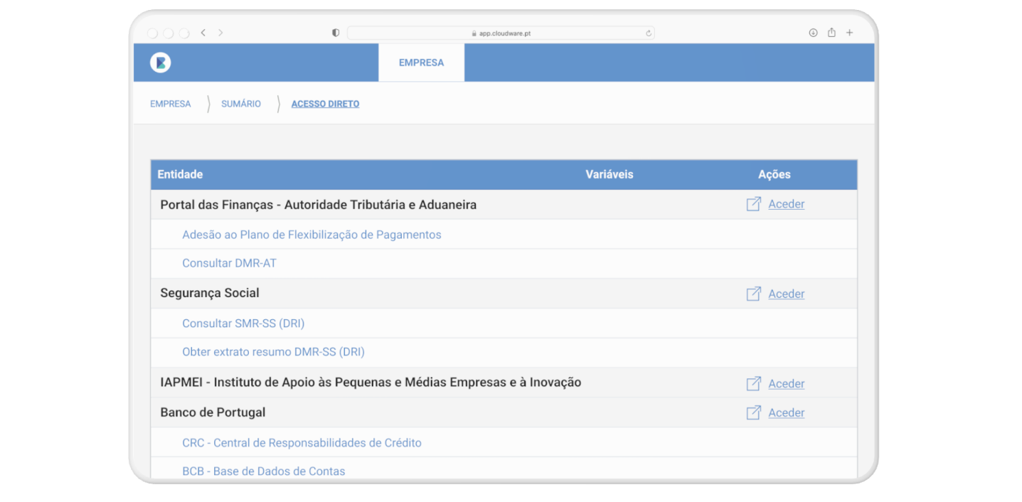Click the Ações column header

click(x=775, y=174)
